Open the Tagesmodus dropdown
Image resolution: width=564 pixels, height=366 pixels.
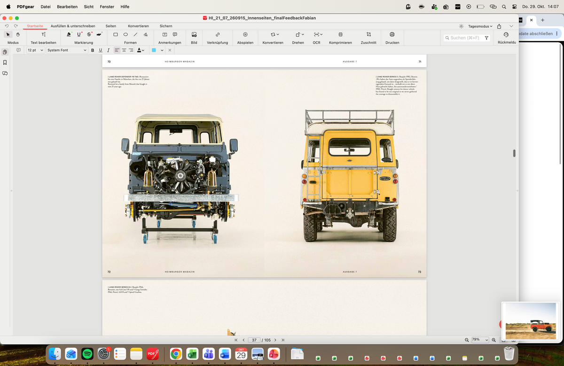[x=476, y=26]
